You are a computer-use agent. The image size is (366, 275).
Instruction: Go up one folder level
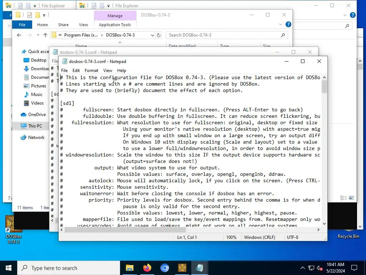point(45,35)
